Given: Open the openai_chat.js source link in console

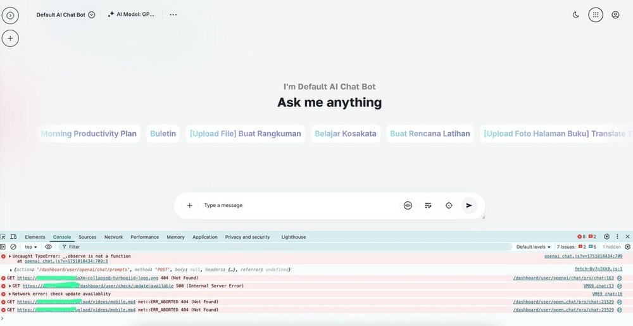Looking at the screenshot, I should point(583,256).
